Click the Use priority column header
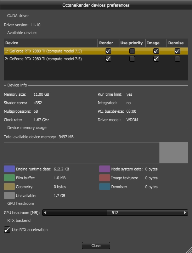Viewport: 192px width, 253px height. (x=132, y=43)
